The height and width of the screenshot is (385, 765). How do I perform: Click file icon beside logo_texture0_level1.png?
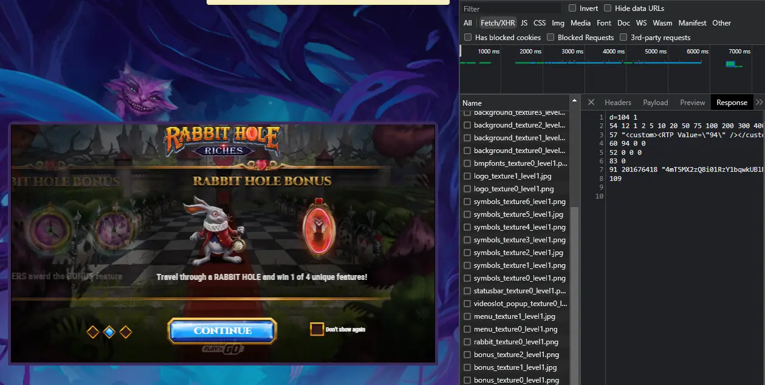pos(467,189)
